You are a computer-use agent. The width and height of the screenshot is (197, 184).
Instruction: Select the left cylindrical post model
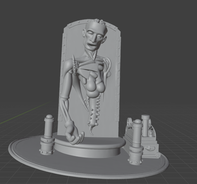(x=48, y=134)
